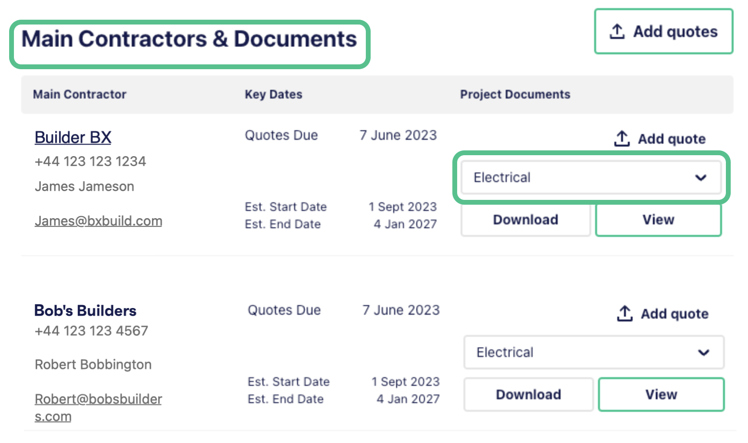
Task: Open the Builder BX contractor link
Action: 73,137
